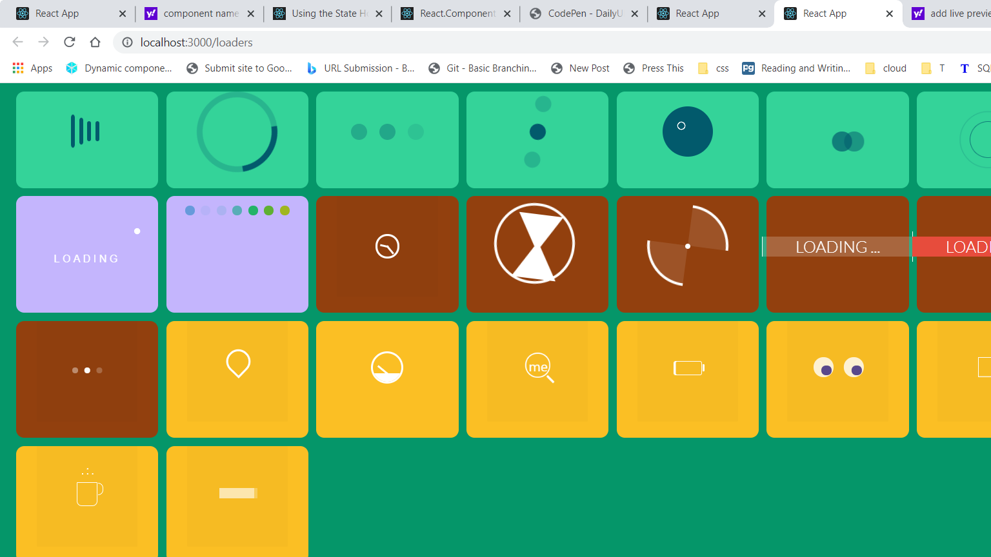Select the coffee cup loader icon
991x557 pixels.
pyautogui.click(x=90, y=489)
